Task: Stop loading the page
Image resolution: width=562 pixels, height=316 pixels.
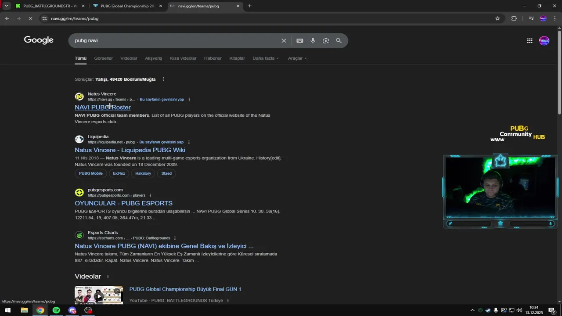Action: [x=30, y=18]
